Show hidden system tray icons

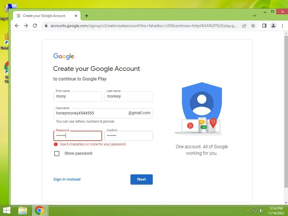(x=248, y=211)
